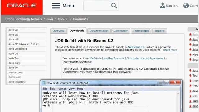The width and height of the screenshot is (199, 112).
Task: Open Notepad View menu
Action: click(x=72, y=89)
